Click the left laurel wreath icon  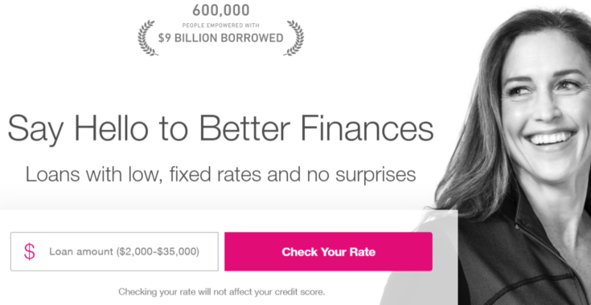[147, 38]
